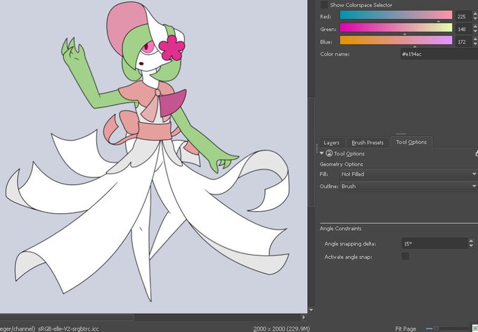The image size is (478, 332).
Task: Adjust the Red channel gradient slider
Action: click(x=396, y=15)
